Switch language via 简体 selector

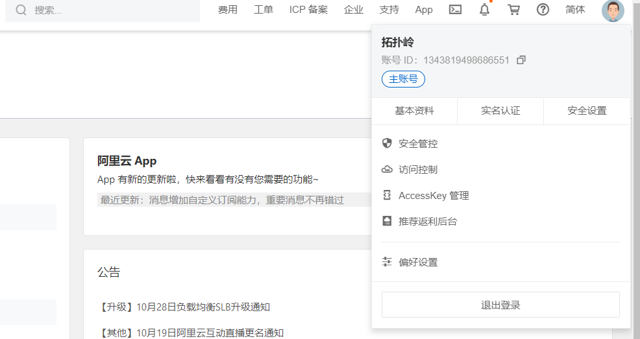point(575,10)
